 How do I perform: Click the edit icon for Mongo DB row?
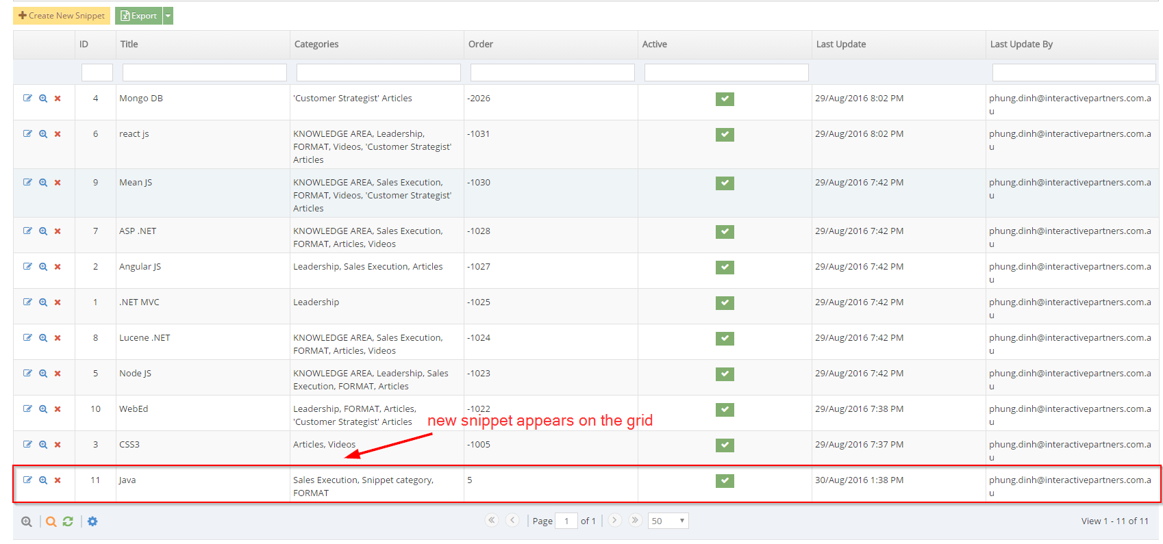tap(27, 98)
